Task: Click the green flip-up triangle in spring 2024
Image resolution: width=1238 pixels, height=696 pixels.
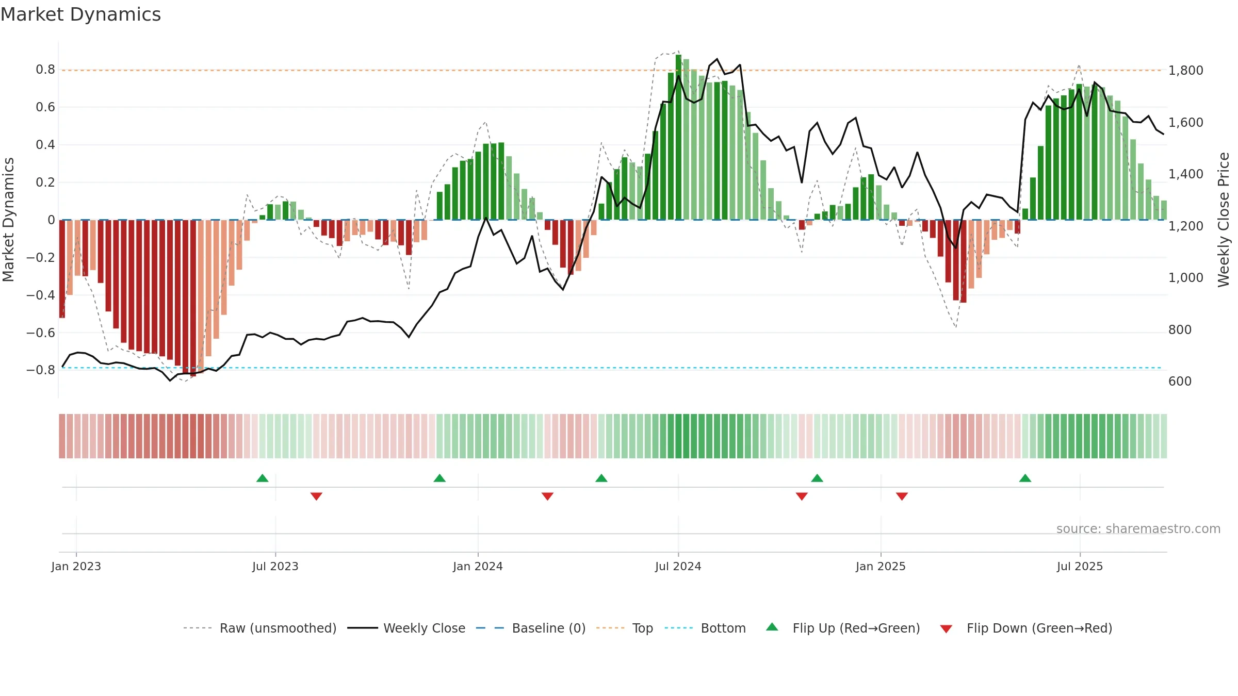Action: pyautogui.click(x=601, y=478)
